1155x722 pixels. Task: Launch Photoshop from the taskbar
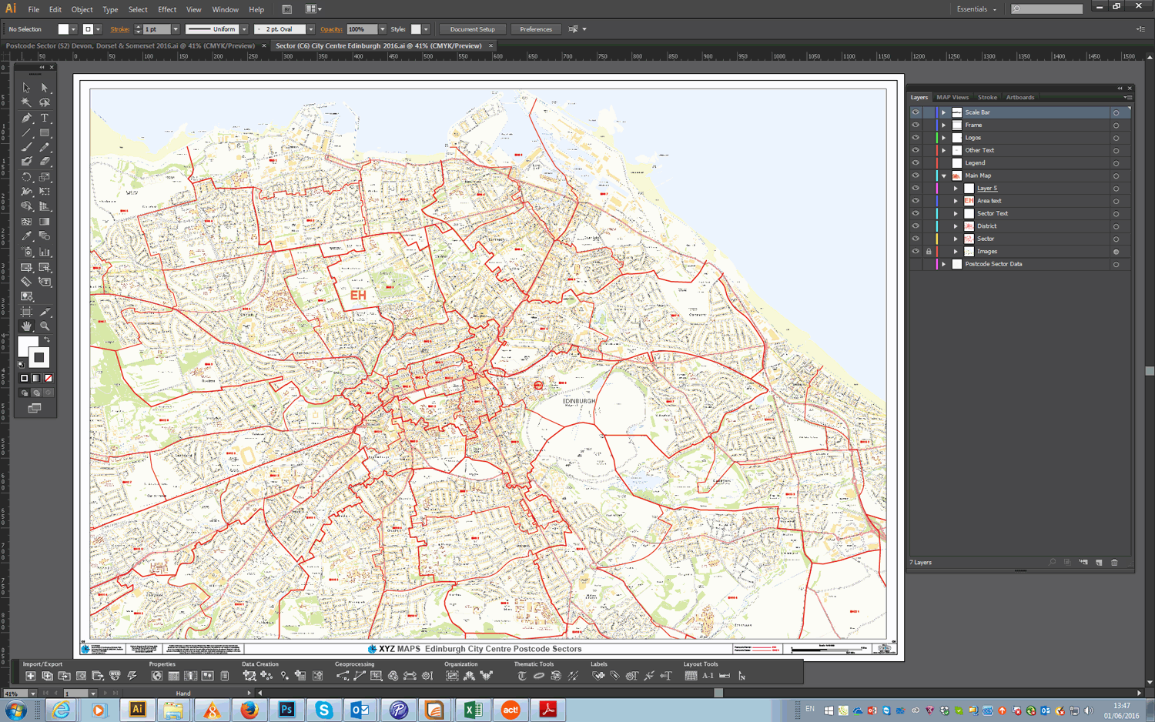[x=286, y=709]
